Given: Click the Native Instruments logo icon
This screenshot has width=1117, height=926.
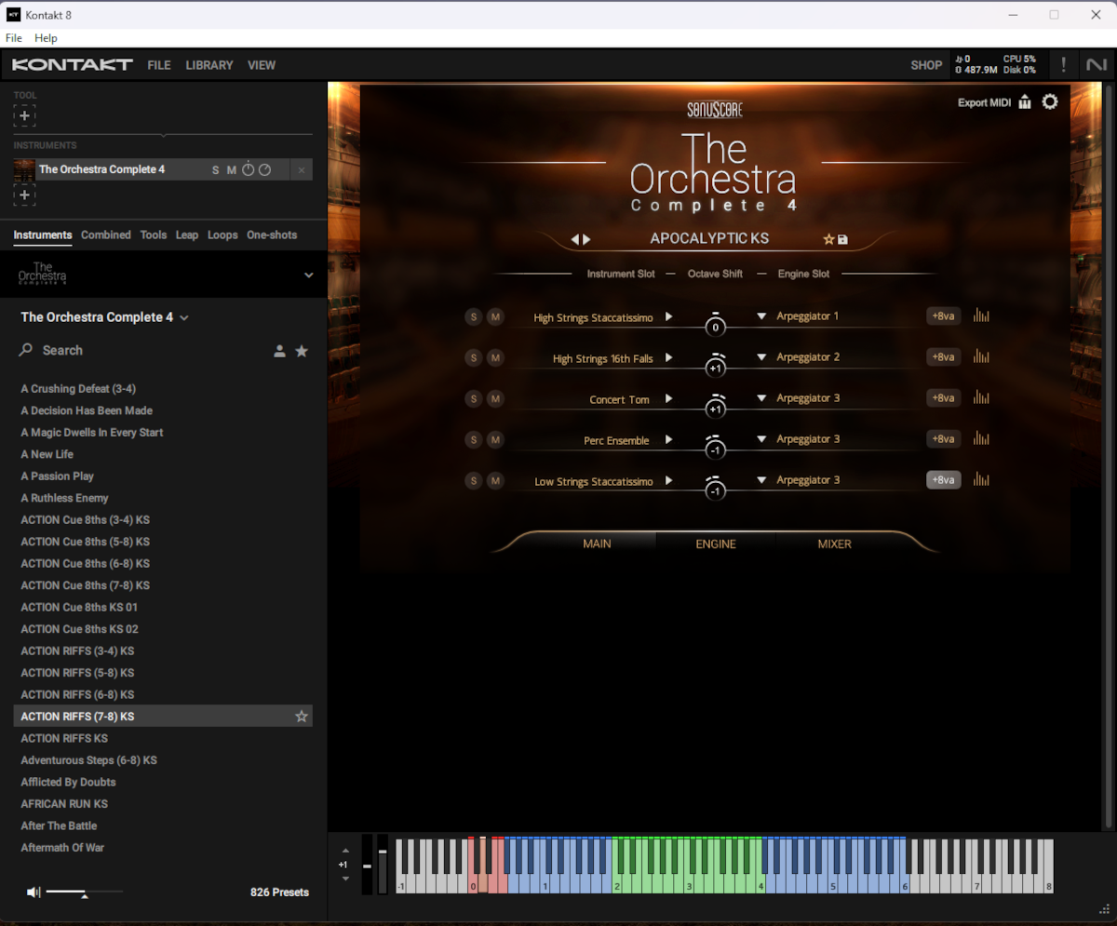Looking at the screenshot, I should [x=1095, y=65].
